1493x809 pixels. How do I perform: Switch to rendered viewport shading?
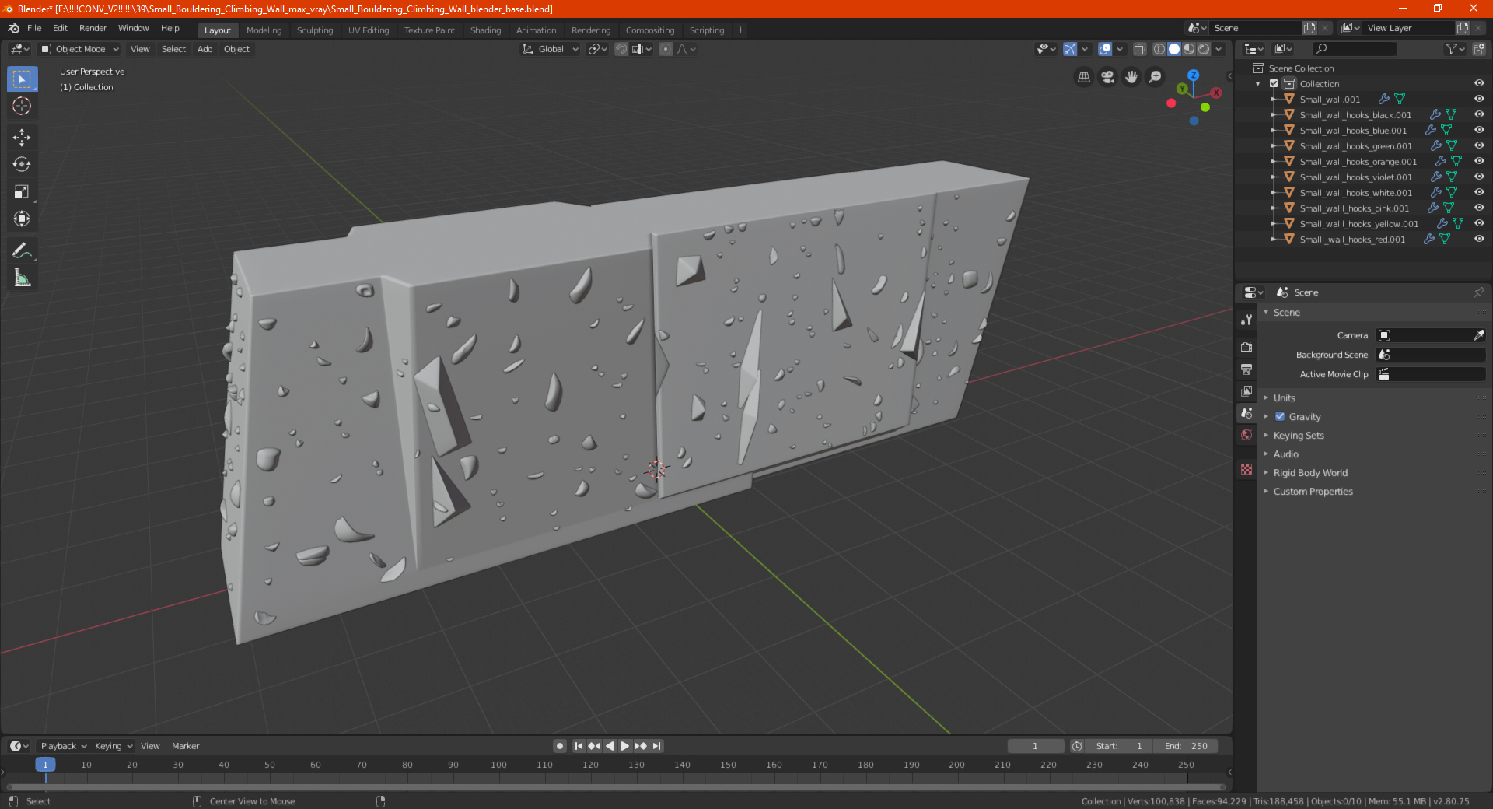coord(1204,49)
